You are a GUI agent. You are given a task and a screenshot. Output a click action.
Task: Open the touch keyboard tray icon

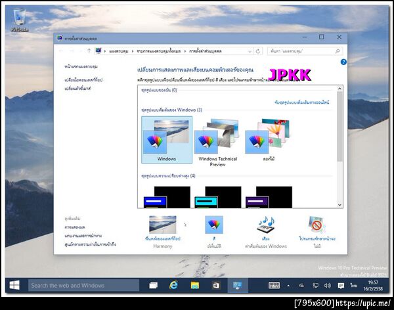click(274, 285)
